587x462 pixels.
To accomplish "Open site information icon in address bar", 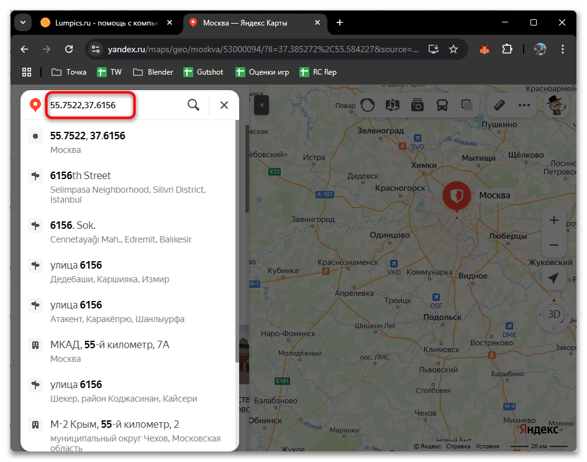I will 96,49.
